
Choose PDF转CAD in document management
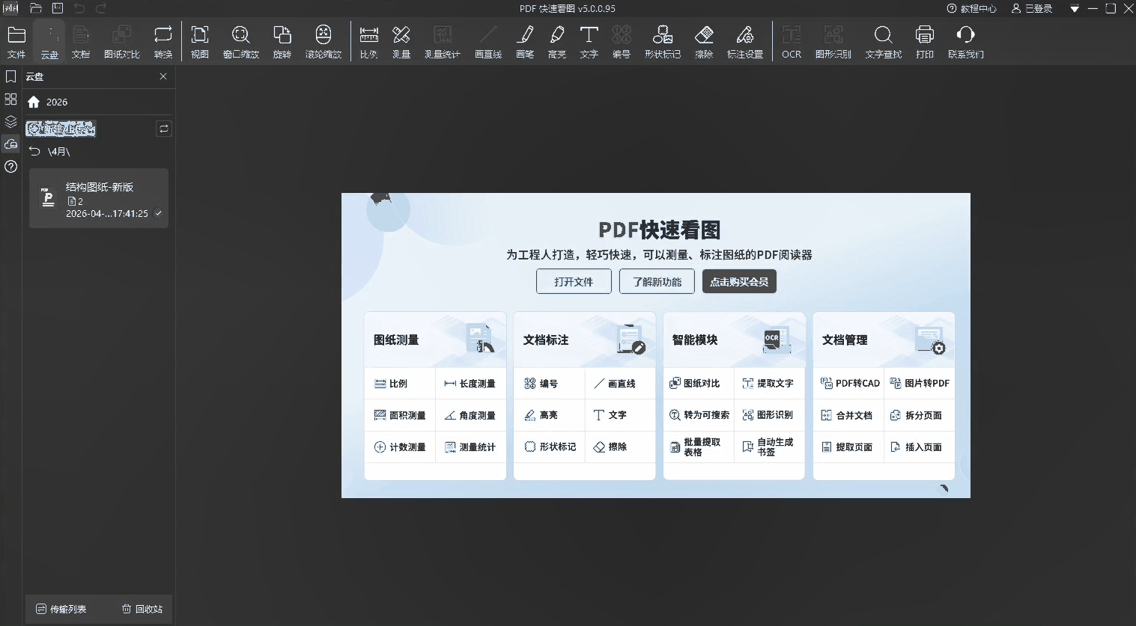850,384
